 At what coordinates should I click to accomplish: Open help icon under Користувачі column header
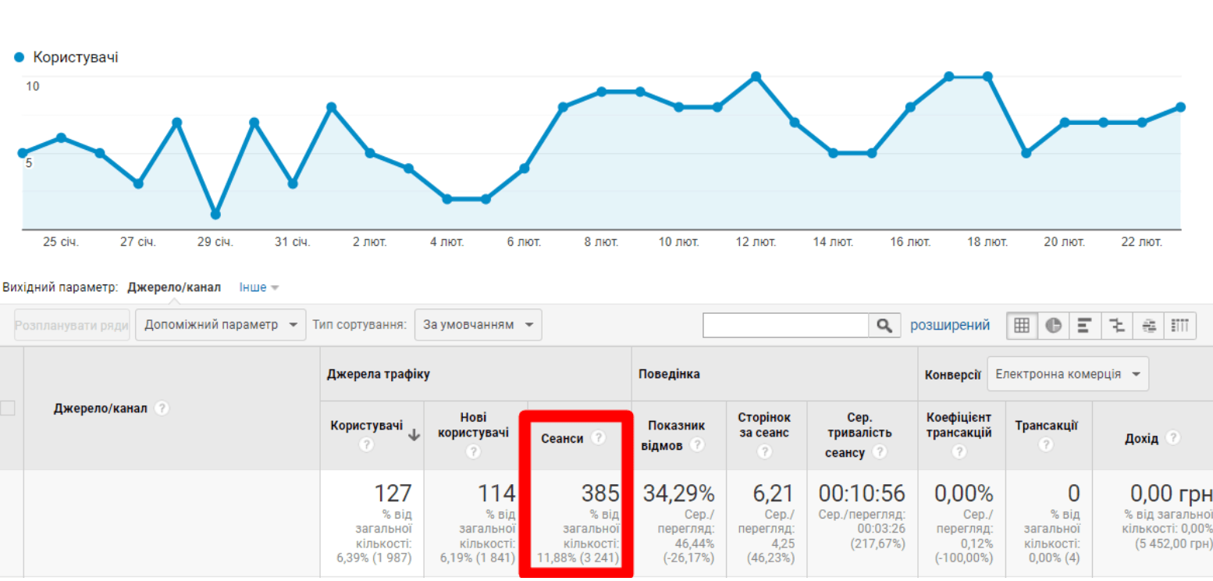tap(366, 445)
